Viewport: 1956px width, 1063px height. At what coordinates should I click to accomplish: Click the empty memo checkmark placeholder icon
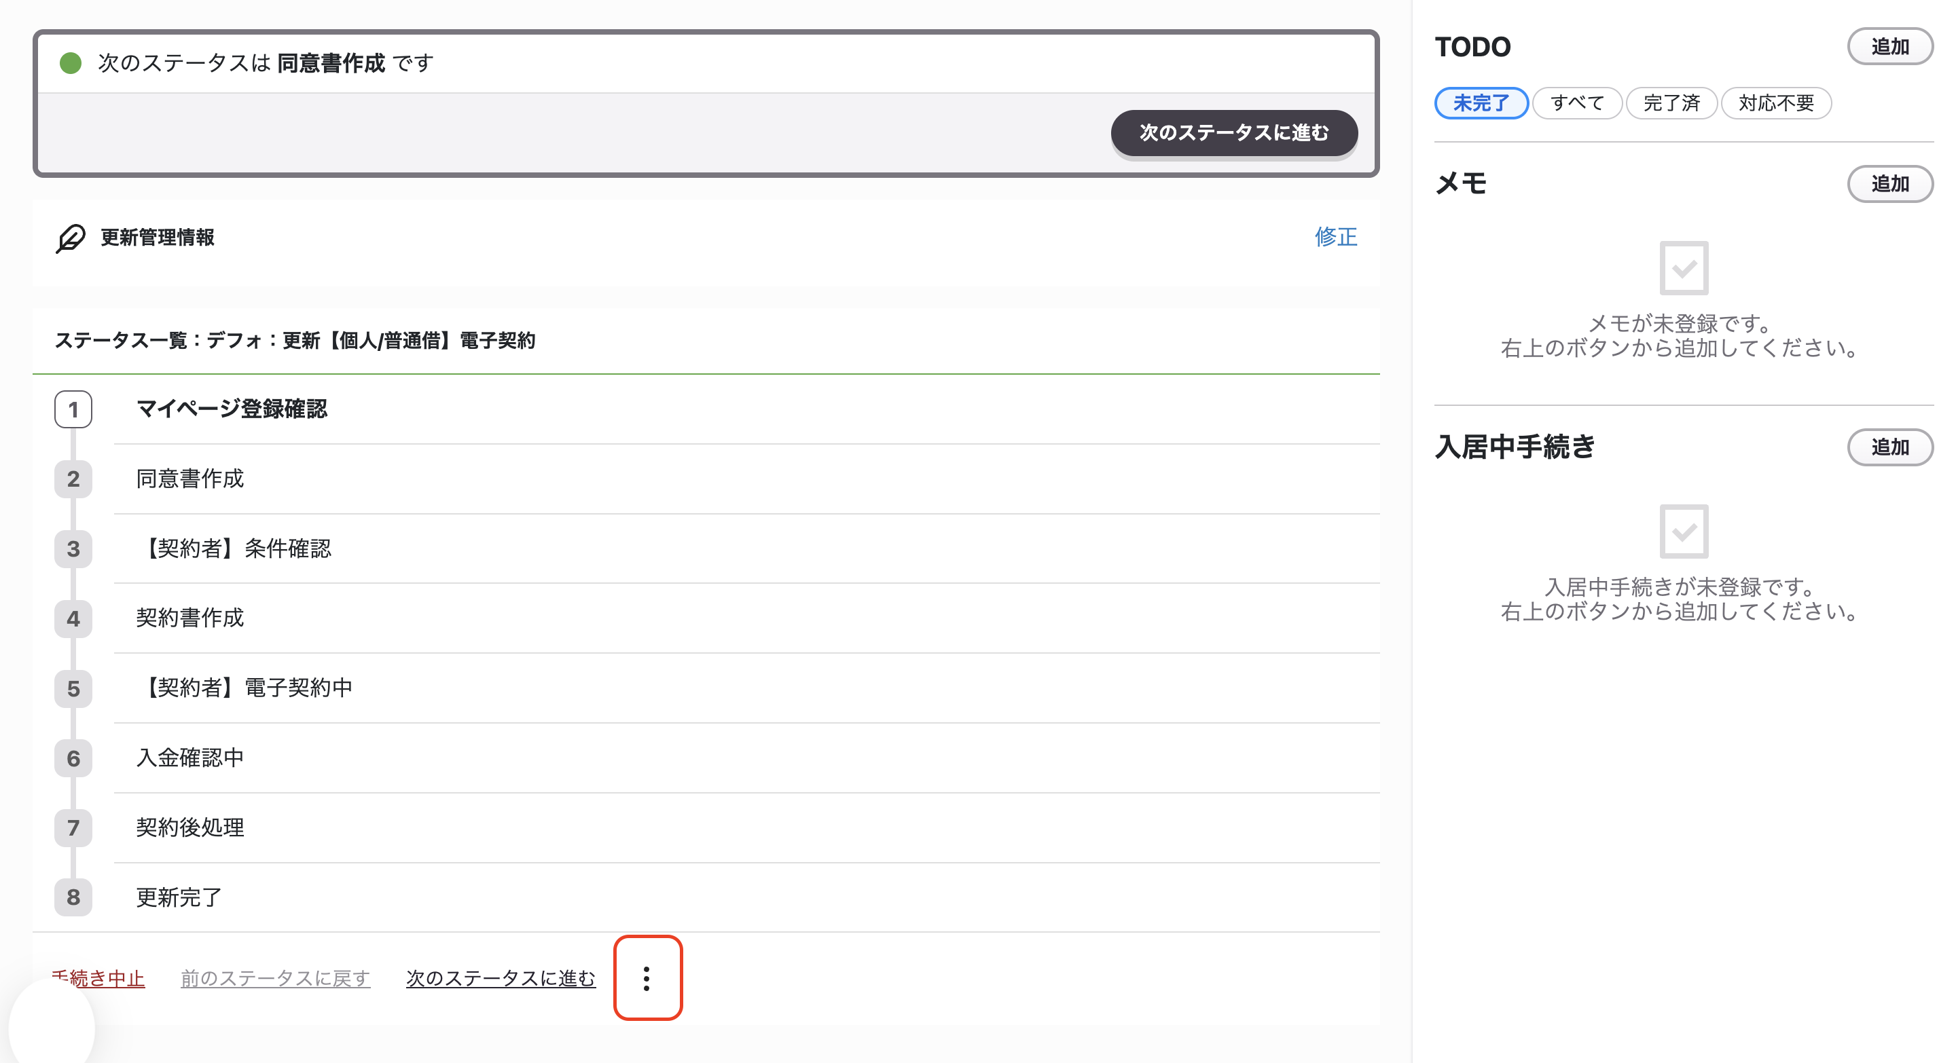click(1684, 268)
